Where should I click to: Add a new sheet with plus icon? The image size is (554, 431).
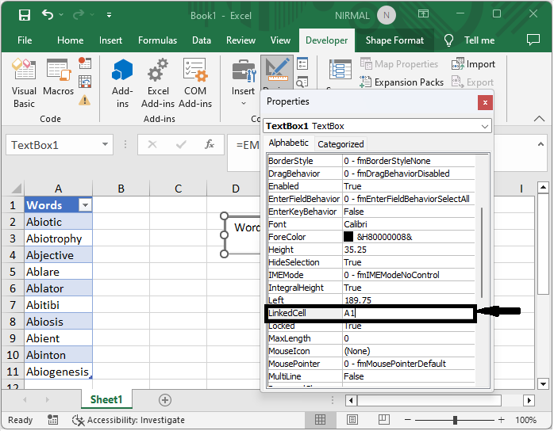[165, 400]
